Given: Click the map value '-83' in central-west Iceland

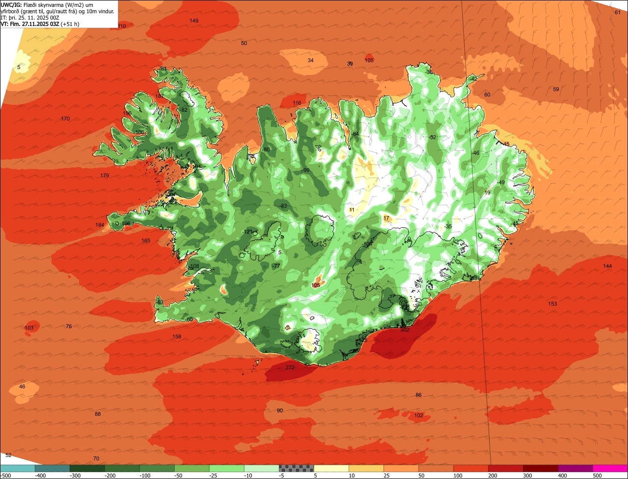Looking at the screenshot, I should (x=283, y=206).
